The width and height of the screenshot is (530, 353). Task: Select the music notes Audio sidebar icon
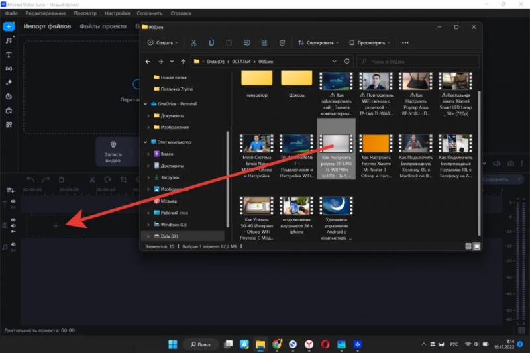(x=9, y=40)
